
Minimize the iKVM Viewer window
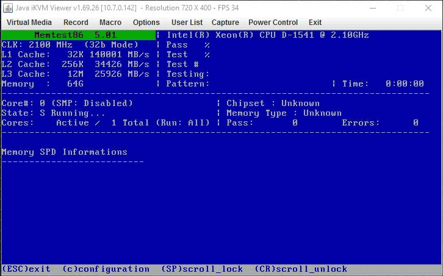pos(373,8)
